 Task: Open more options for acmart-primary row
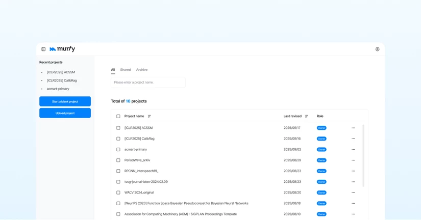pos(353,149)
